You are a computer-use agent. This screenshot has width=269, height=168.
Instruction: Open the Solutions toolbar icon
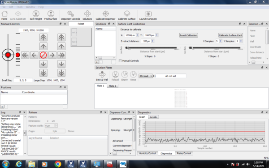[87, 15]
